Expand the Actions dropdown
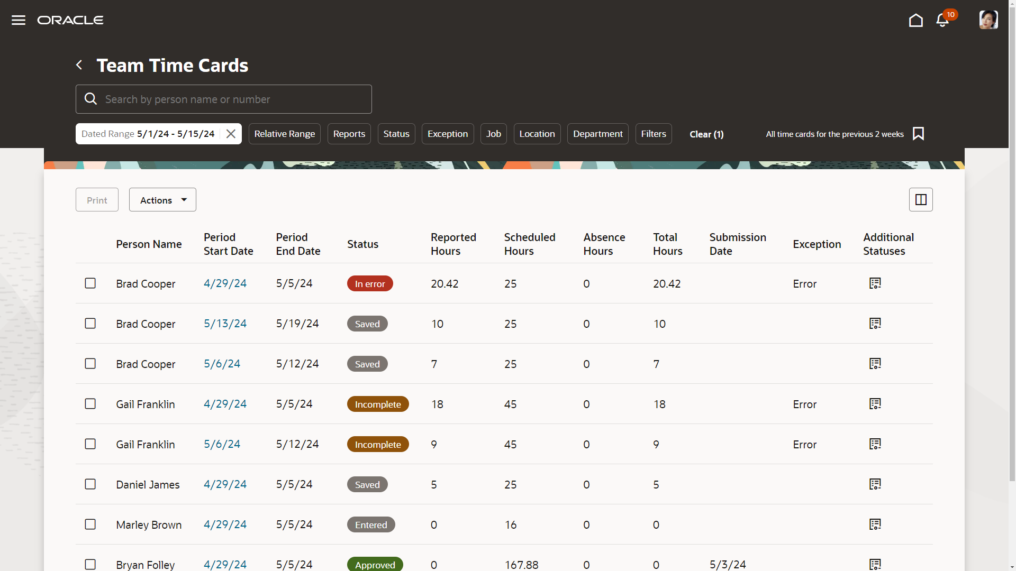The image size is (1016, 571). tap(162, 200)
